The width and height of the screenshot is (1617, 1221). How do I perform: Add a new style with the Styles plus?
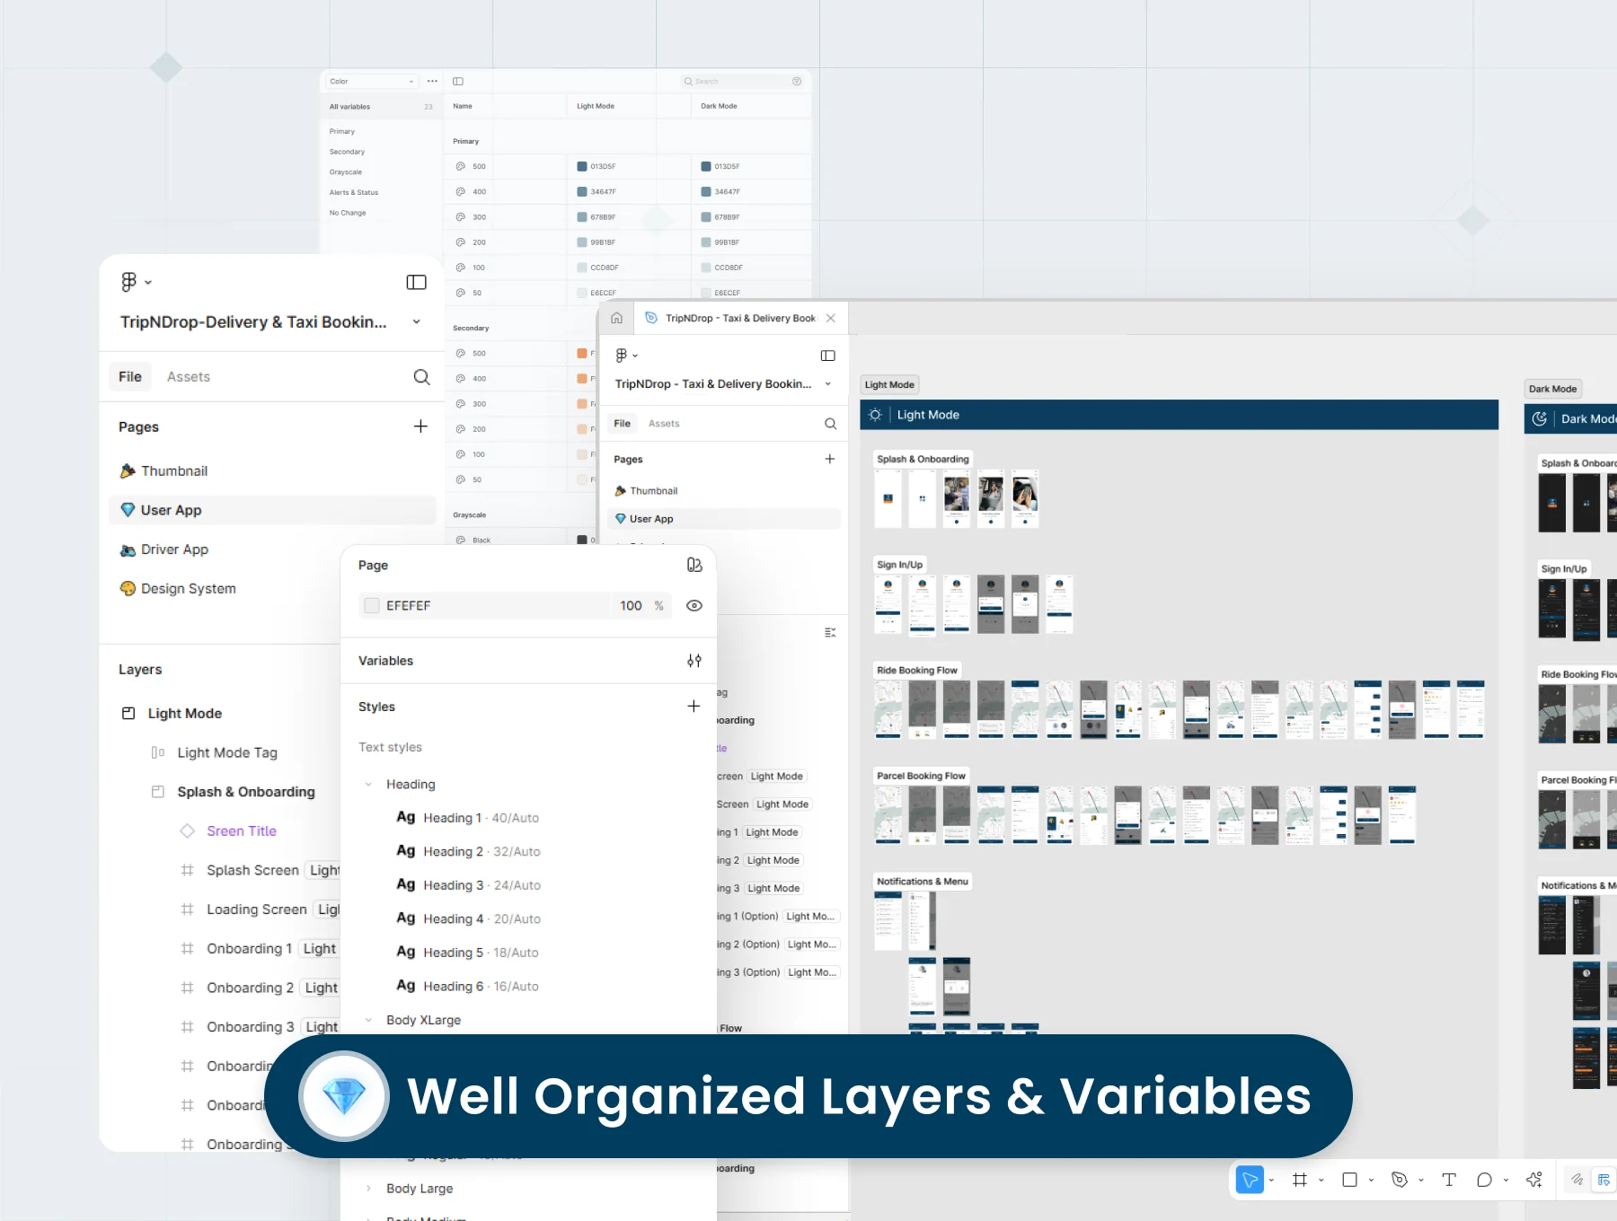coord(694,707)
